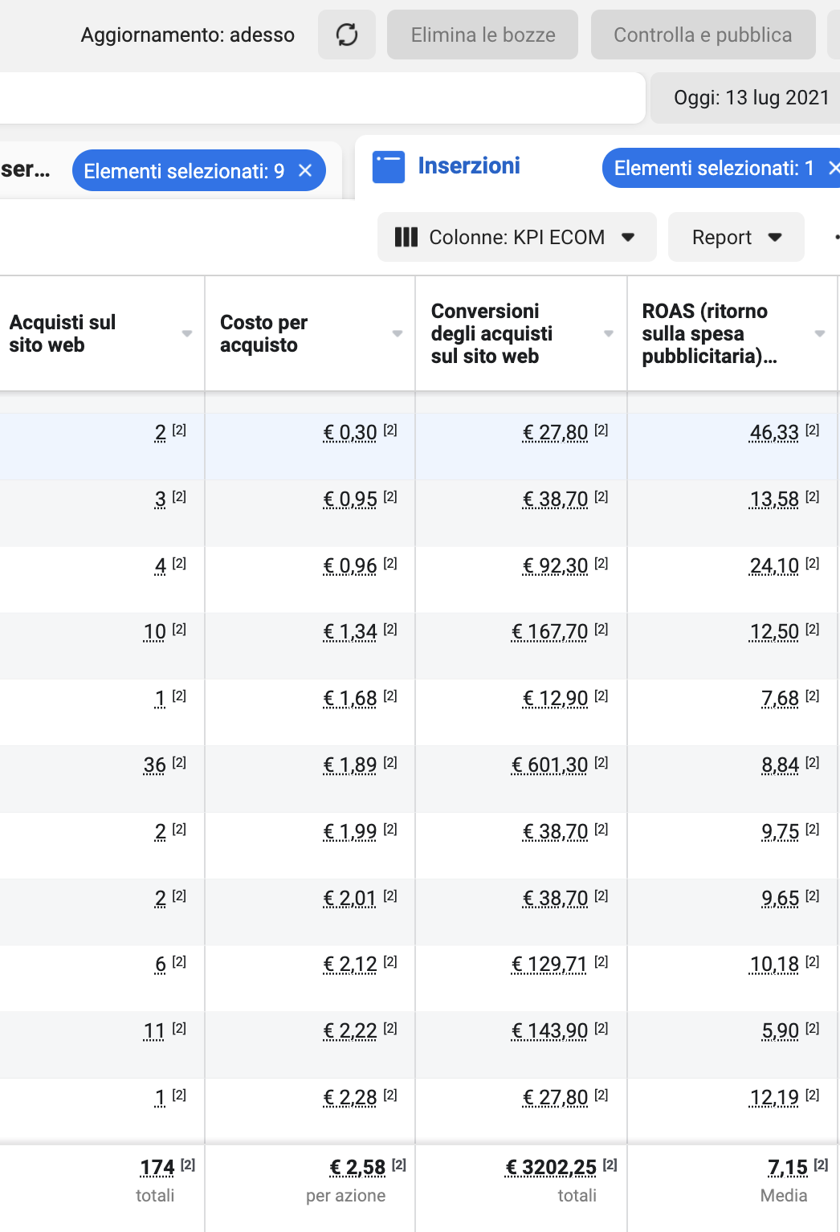
Task: Sort by Costo per acquisto header
Action: 263,333
